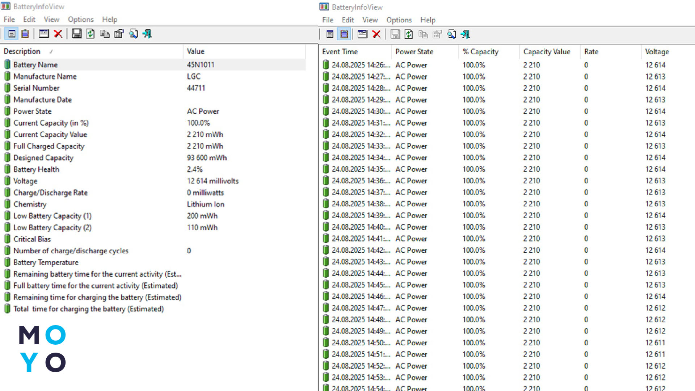
Task: Open the View menu
Action: coord(51,19)
